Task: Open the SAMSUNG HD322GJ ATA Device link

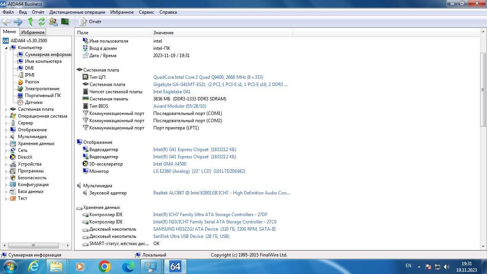Action: [215, 229]
